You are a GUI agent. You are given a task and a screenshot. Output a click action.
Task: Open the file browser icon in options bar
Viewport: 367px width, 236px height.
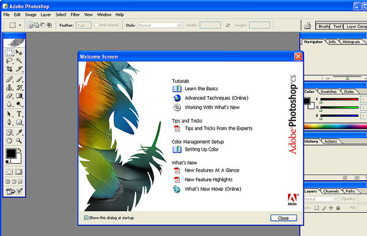pos(307,25)
